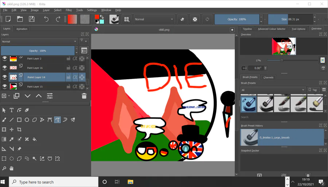Open the Settings menu
The width and height of the screenshot is (328, 187).
tap(92, 10)
